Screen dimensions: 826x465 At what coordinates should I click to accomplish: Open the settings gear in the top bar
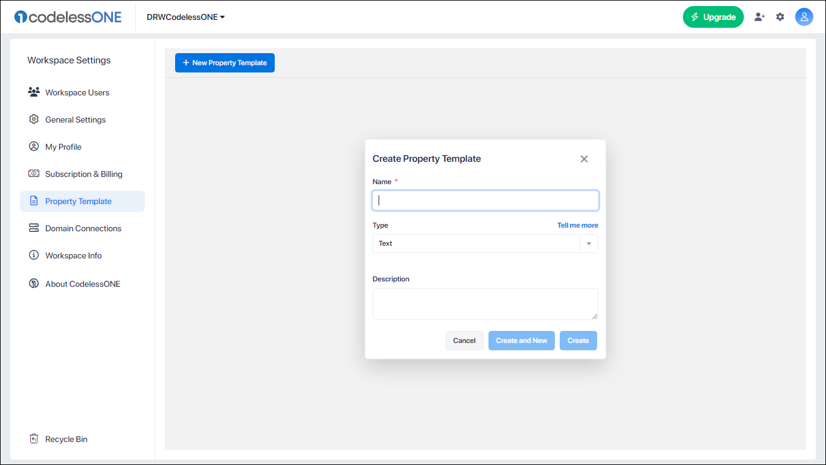(x=780, y=17)
